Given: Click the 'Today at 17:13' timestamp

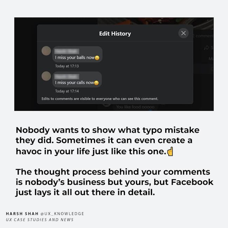Looking at the screenshot, I should [67, 66].
